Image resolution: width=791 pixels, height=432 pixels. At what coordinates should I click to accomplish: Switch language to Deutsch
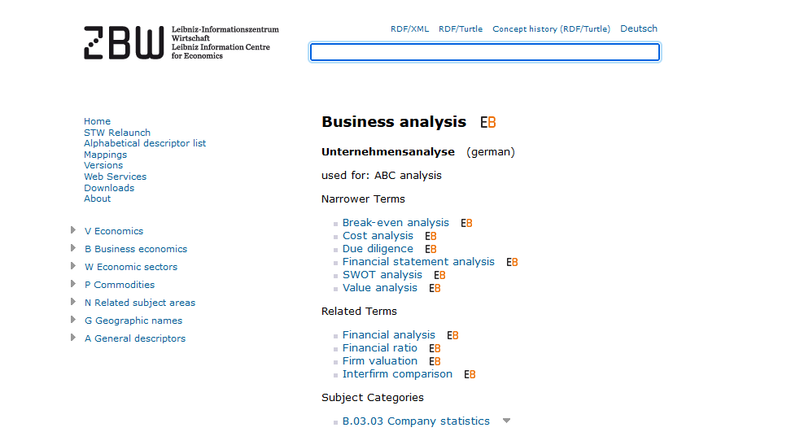[x=639, y=28]
